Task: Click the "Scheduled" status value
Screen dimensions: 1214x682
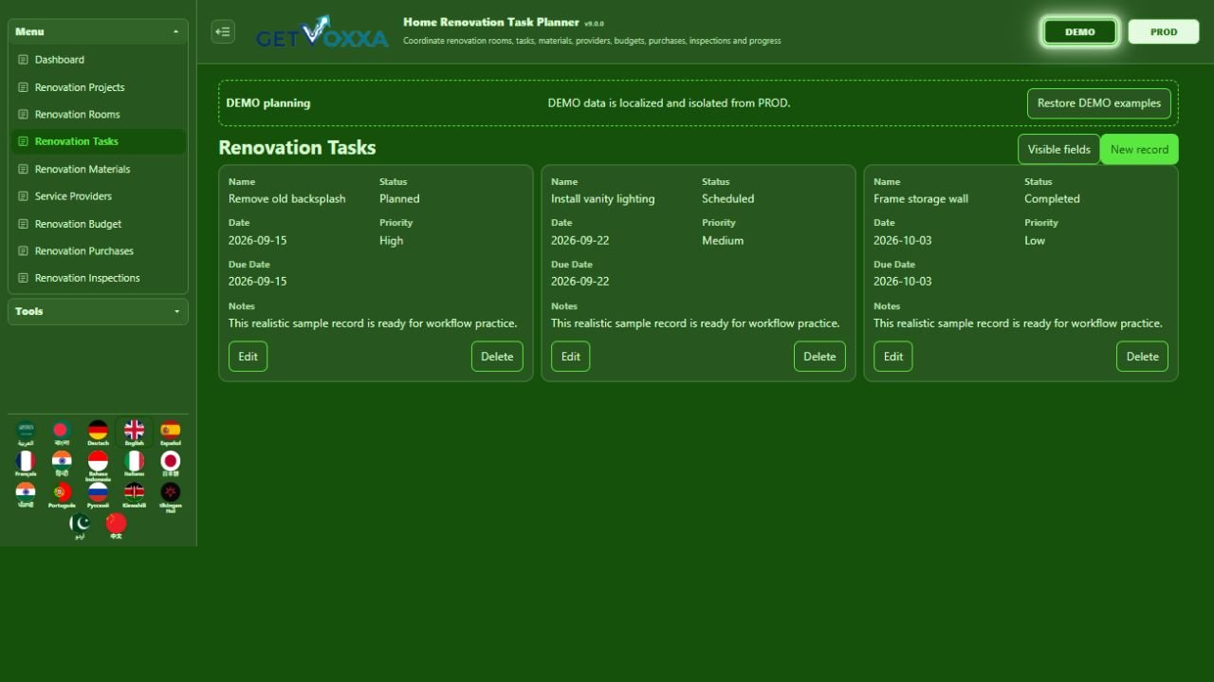Action: (728, 199)
